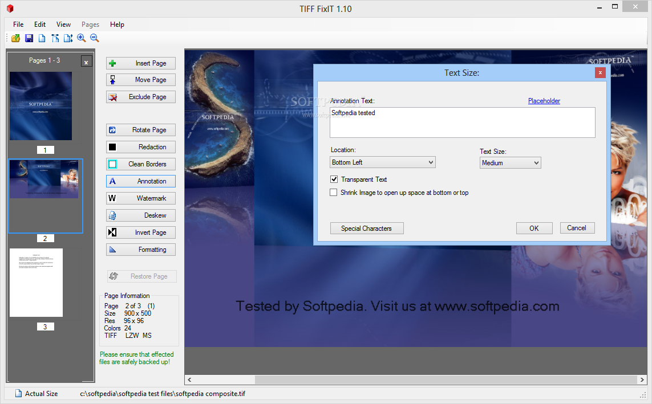Click into the Annotation Text field
The image size is (652, 404).
pos(463,123)
